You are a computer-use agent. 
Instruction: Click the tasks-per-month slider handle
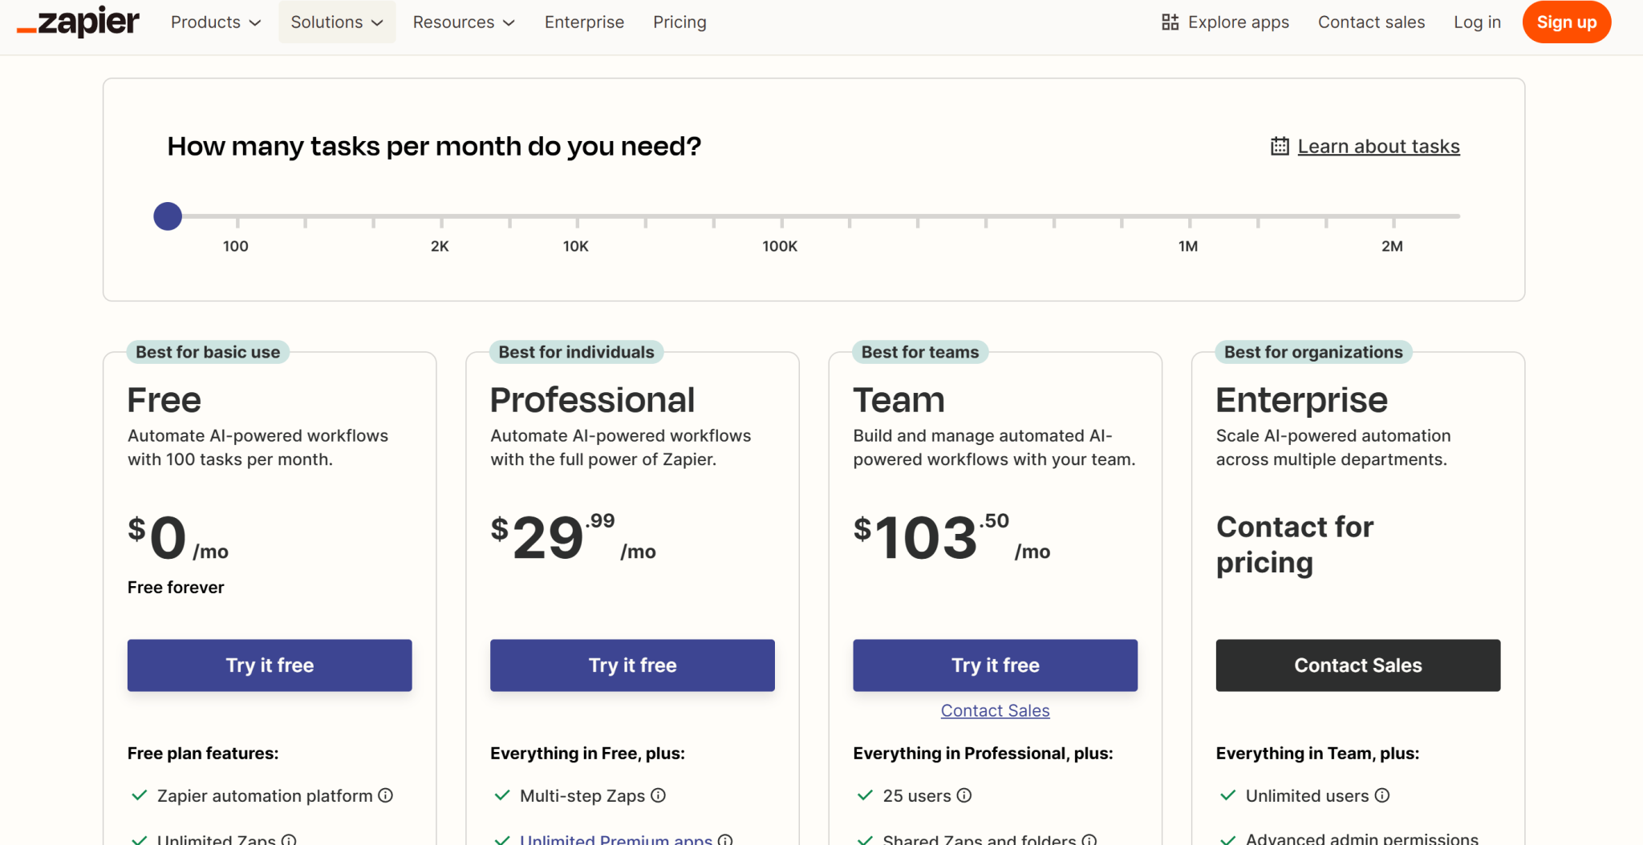pos(167,215)
